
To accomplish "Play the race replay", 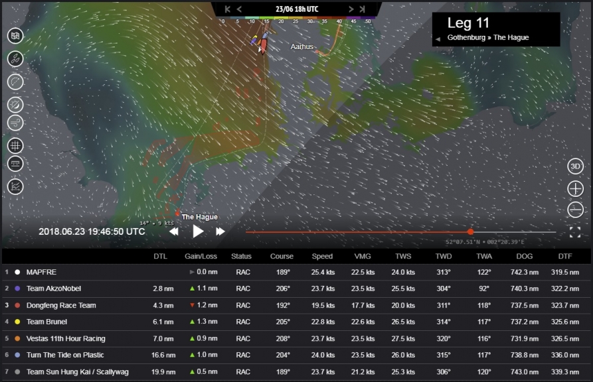I will (x=198, y=231).
